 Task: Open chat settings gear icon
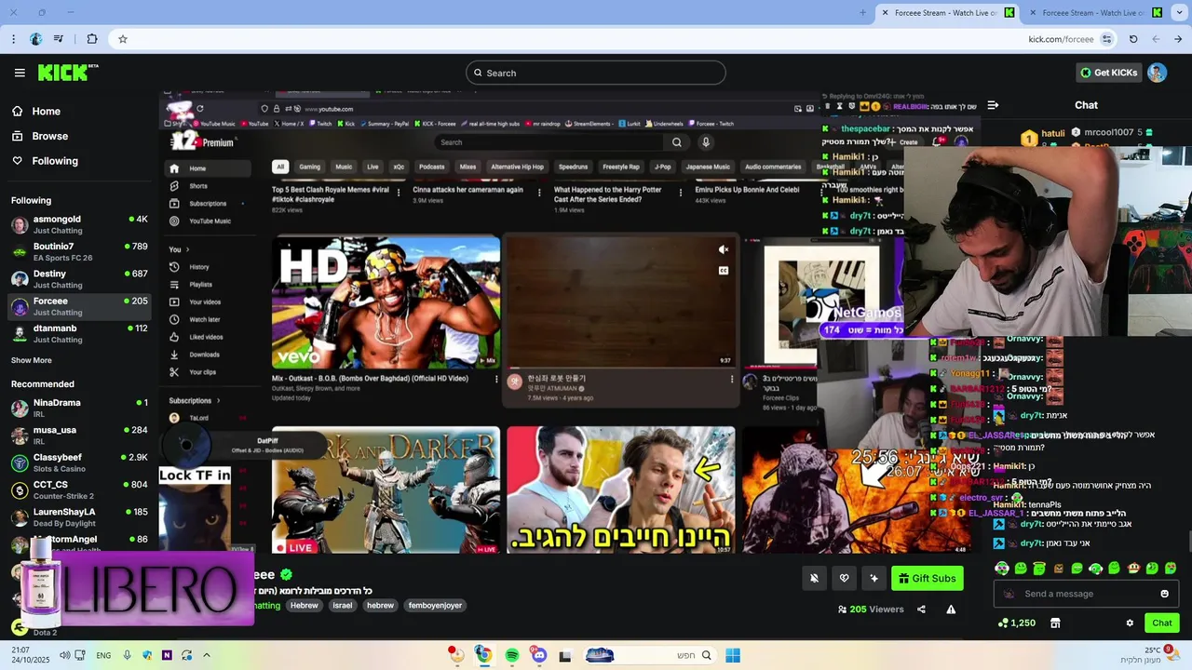(1130, 623)
